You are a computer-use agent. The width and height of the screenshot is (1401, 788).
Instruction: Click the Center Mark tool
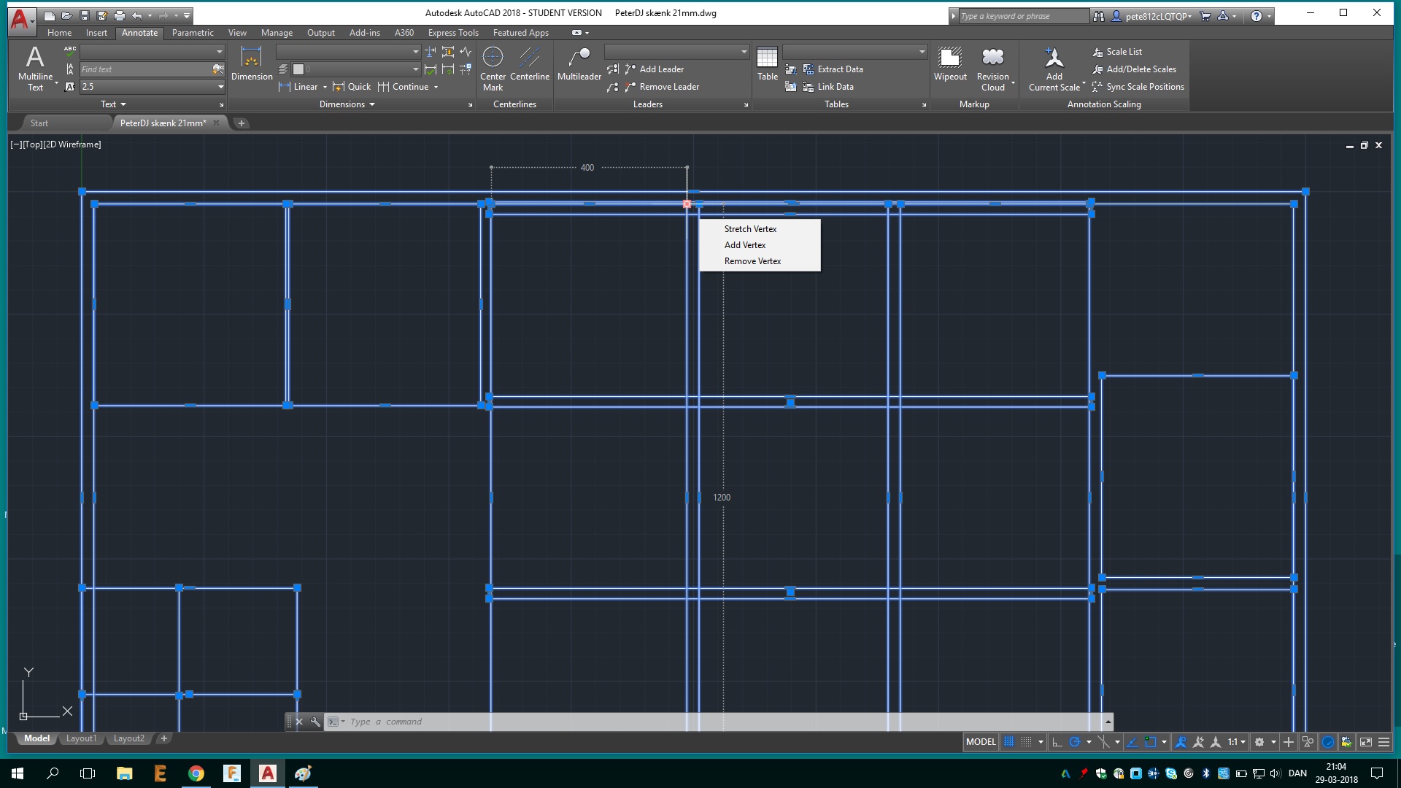[x=493, y=67]
